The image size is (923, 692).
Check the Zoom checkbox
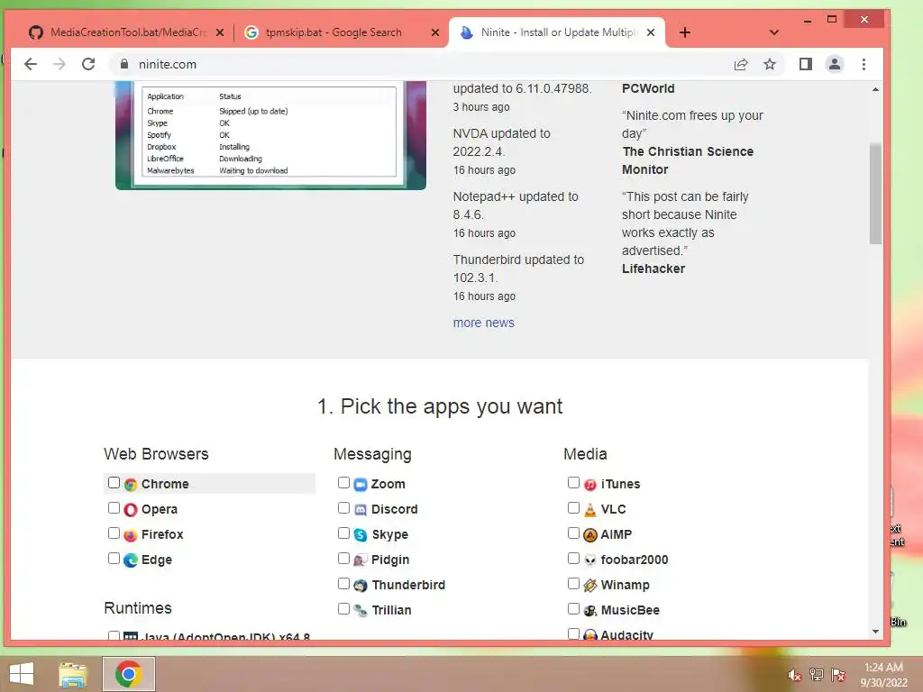click(343, 483)
